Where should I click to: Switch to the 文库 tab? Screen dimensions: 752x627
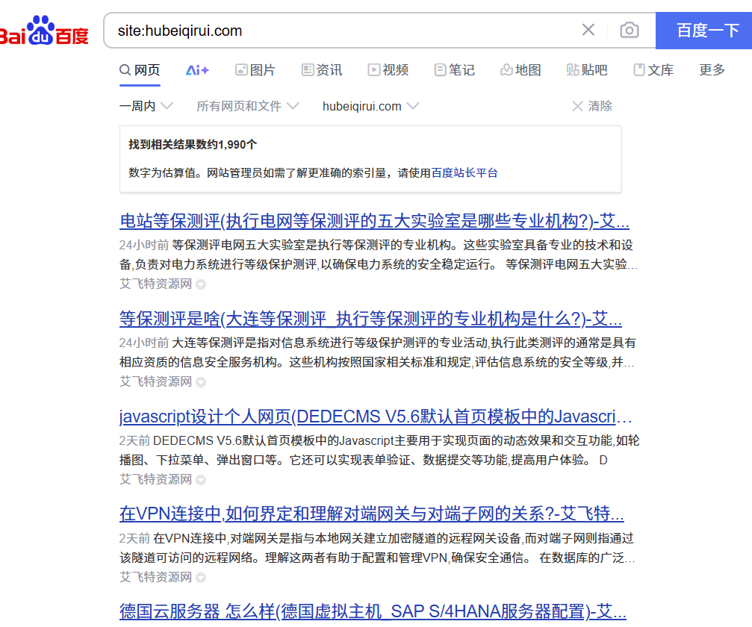tap(653, 70)
